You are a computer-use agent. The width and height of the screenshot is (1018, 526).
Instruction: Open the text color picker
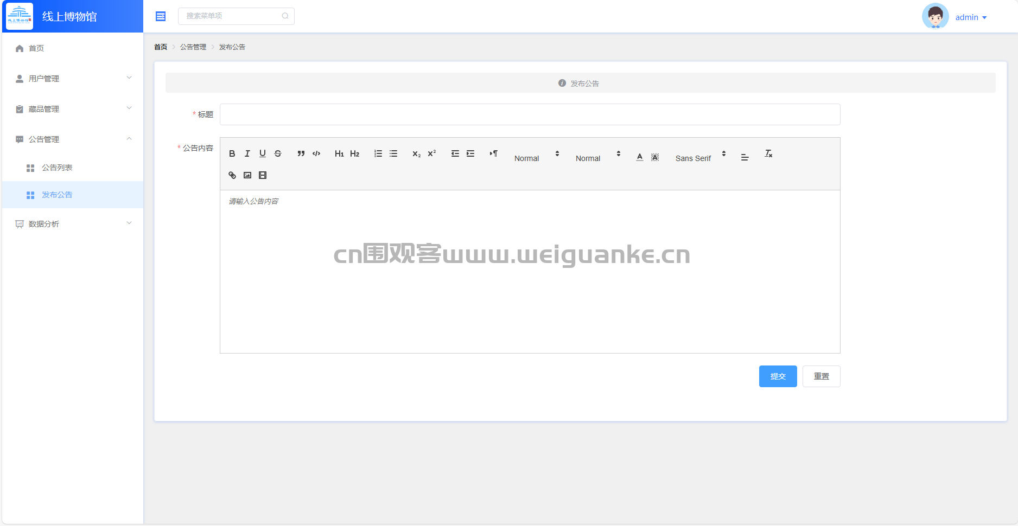tap(640, 157)
